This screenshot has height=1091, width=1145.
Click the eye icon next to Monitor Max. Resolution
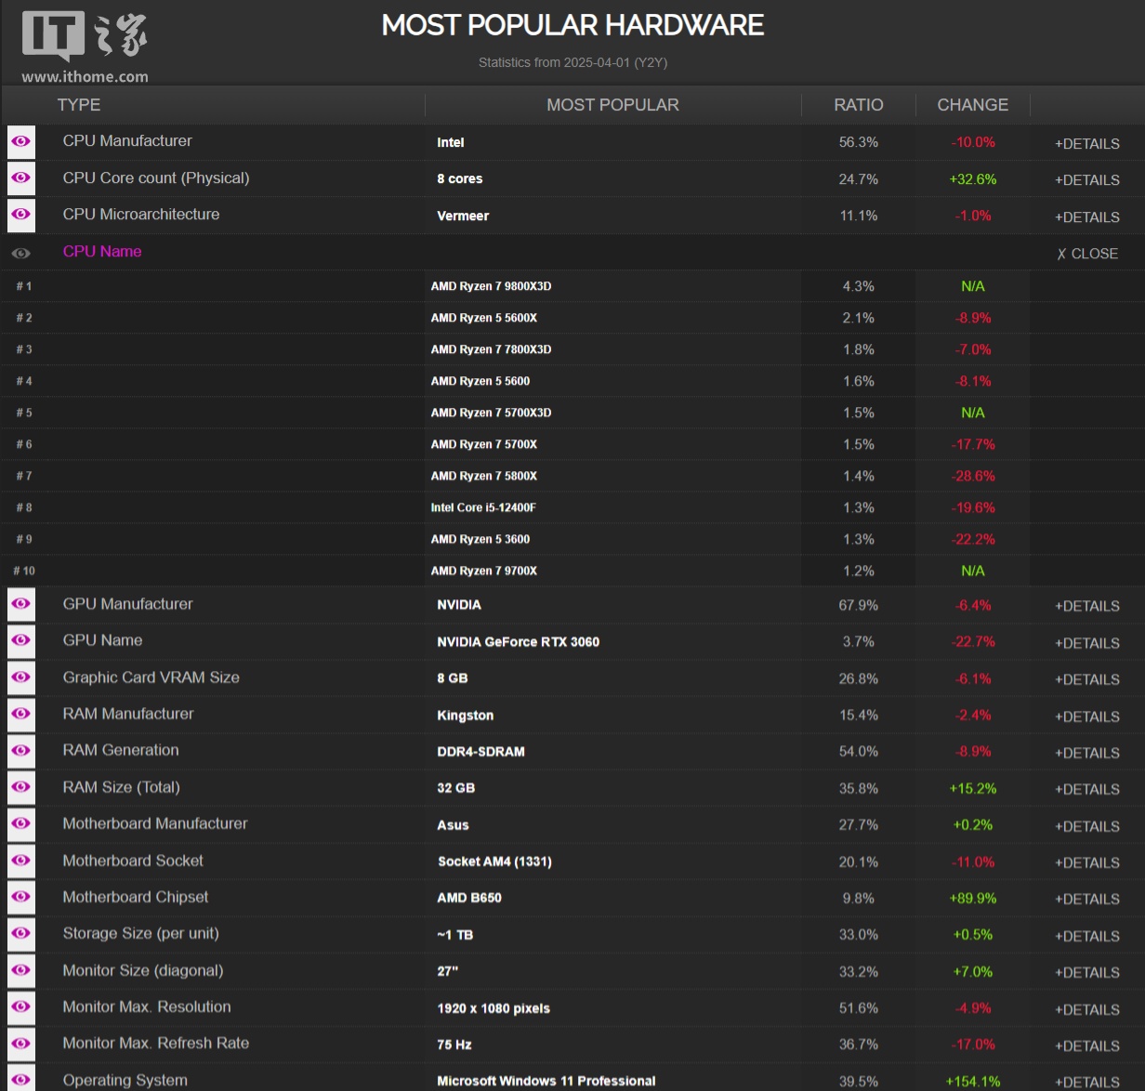coord(20,1006)
